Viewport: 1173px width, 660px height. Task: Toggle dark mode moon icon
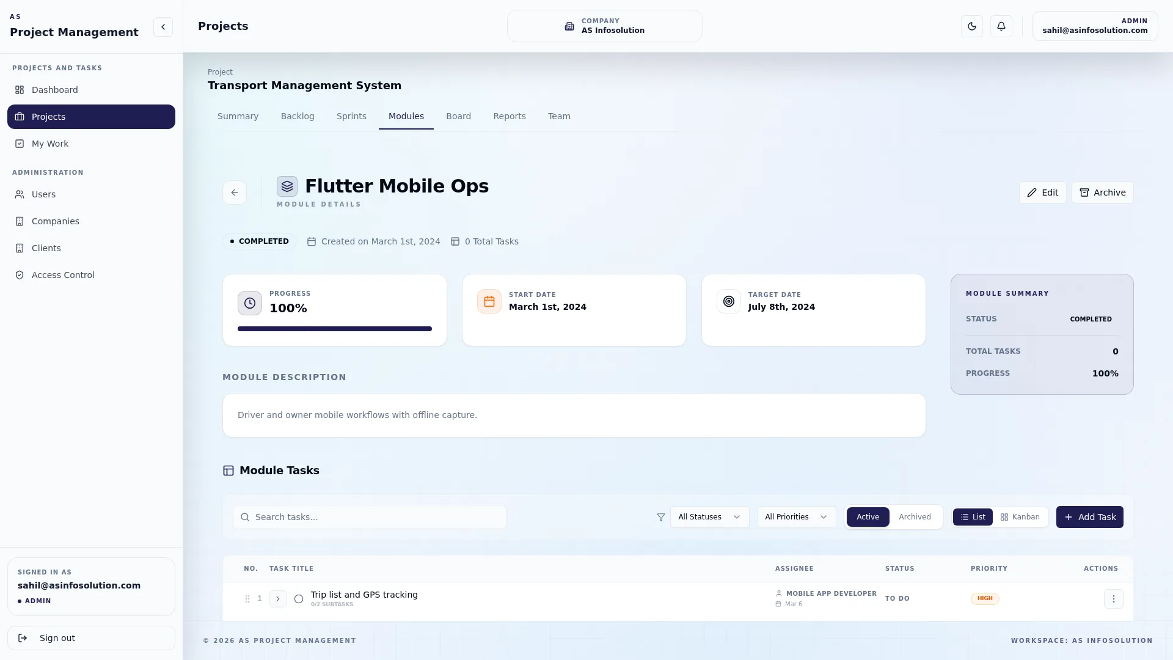[972, 26]
